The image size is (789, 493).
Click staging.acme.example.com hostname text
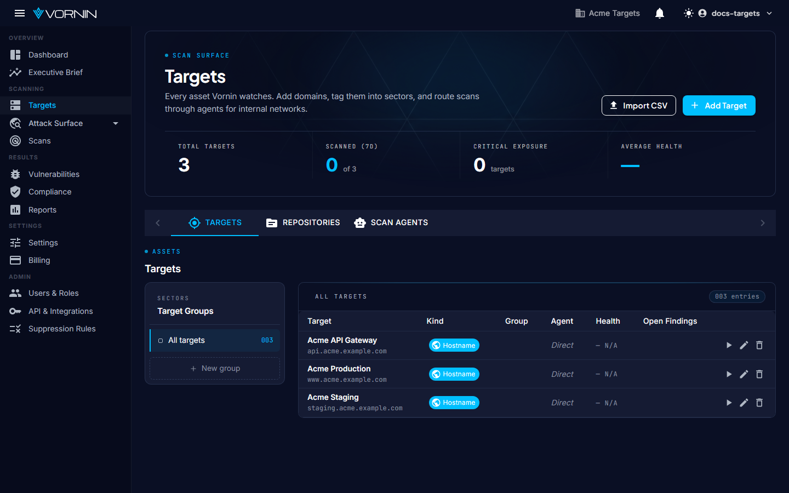[355, 408]
